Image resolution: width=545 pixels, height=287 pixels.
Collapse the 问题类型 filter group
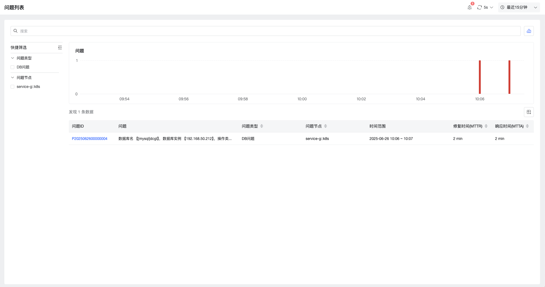[x=12, y=58]
